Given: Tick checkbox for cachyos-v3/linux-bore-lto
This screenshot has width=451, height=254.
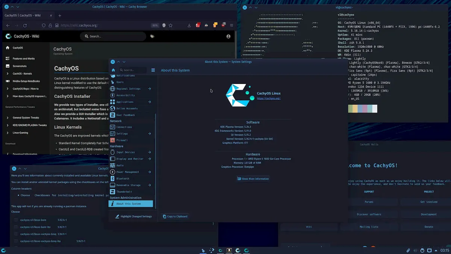Looking at the screenshot, I should click(x=16, y=227).
